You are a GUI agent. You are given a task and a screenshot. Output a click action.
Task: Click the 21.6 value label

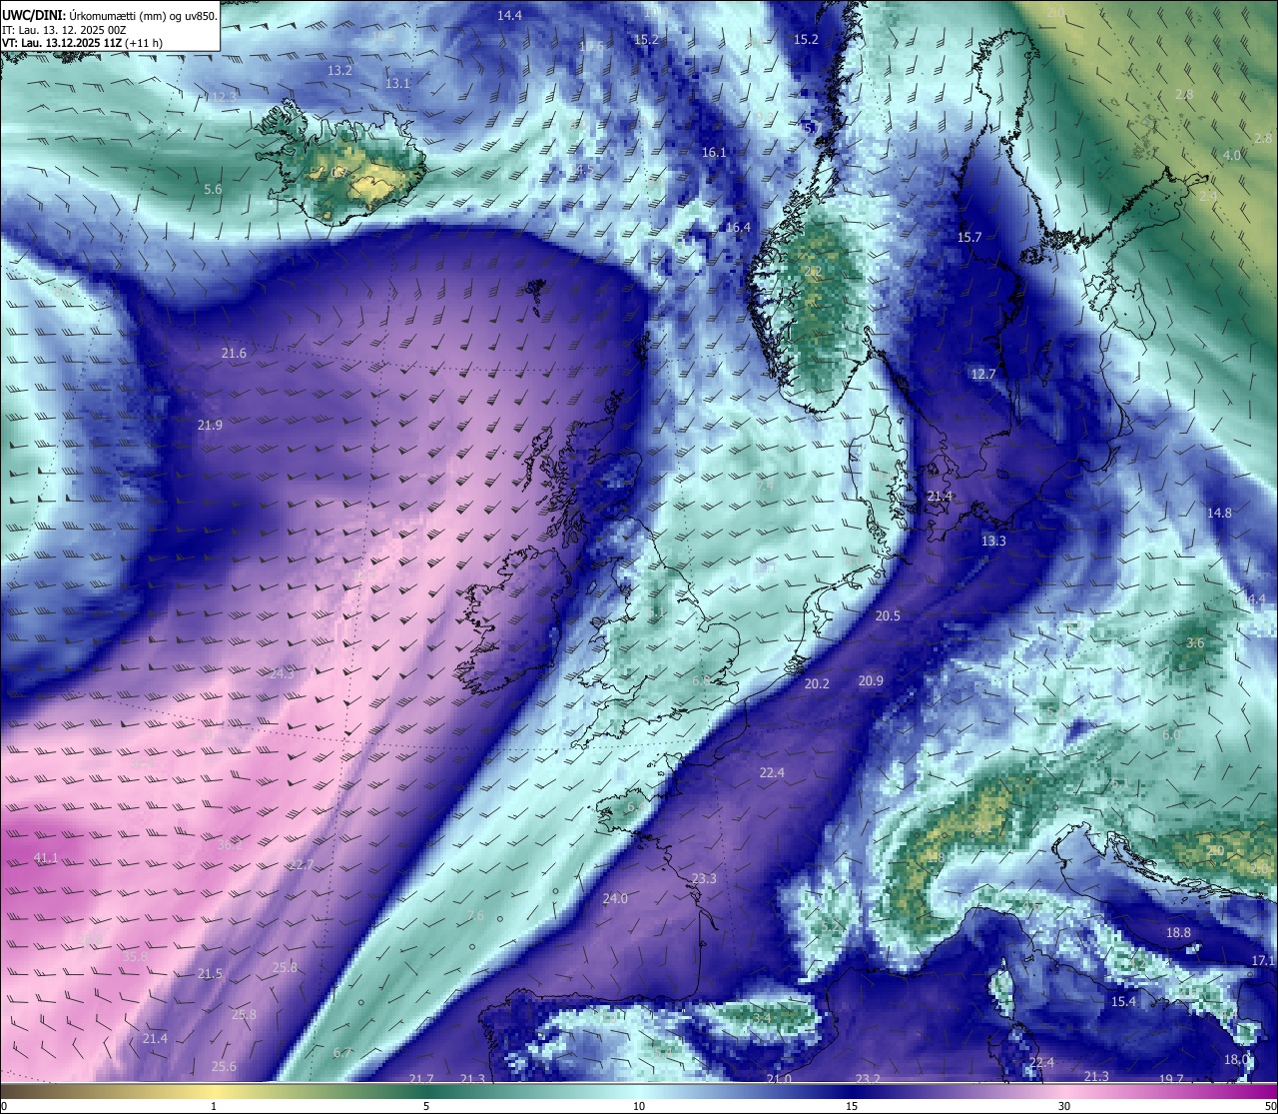(234, 353)
